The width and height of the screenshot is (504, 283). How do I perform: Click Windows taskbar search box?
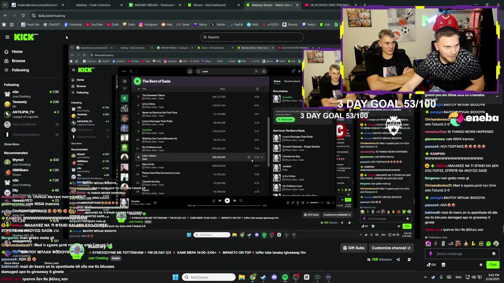coord(208,277)
